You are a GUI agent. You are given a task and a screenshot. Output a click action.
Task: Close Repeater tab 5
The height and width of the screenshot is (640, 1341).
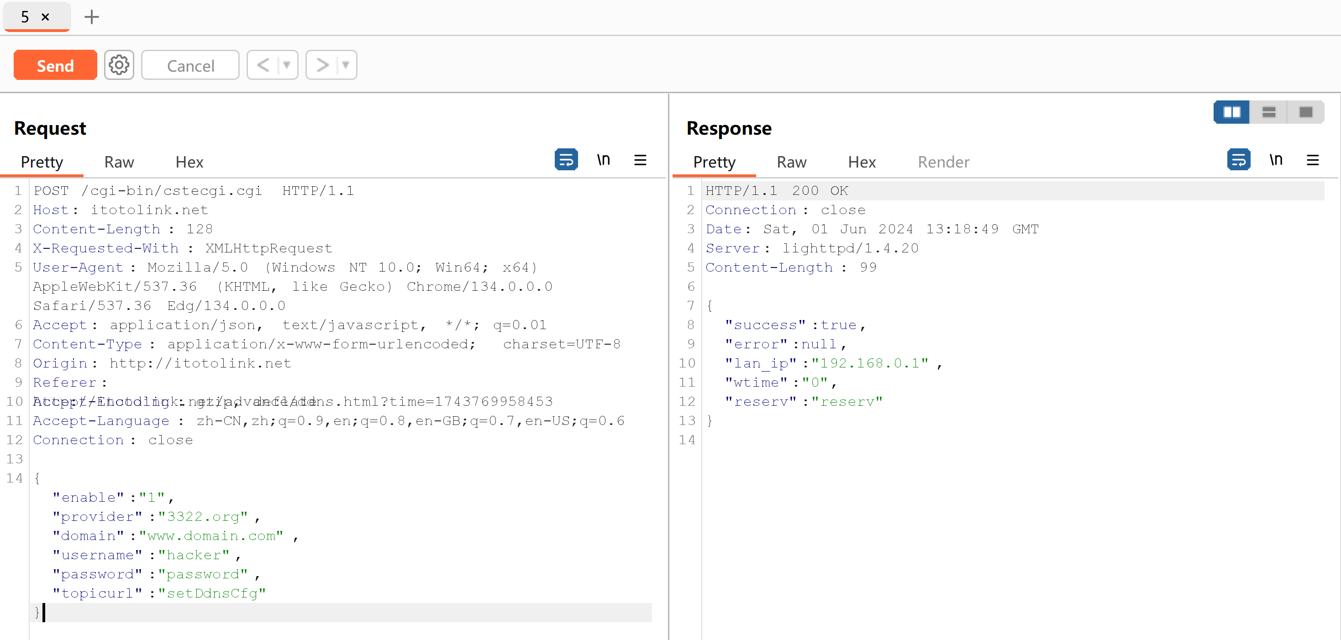(x=45, y=17)
